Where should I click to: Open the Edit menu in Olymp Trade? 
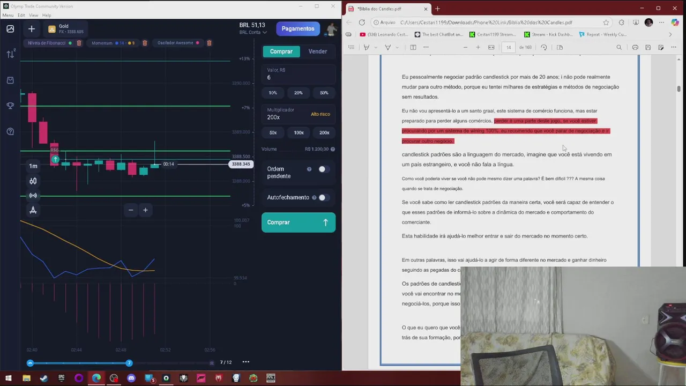tap(21, 15)
